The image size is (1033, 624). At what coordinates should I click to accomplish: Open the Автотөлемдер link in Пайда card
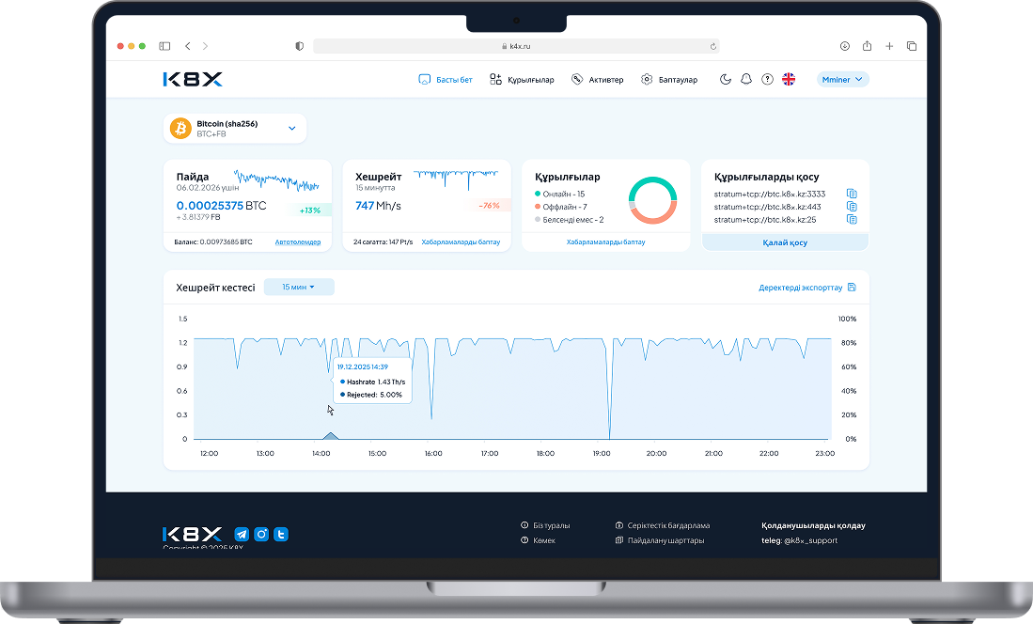pos(297,242)
